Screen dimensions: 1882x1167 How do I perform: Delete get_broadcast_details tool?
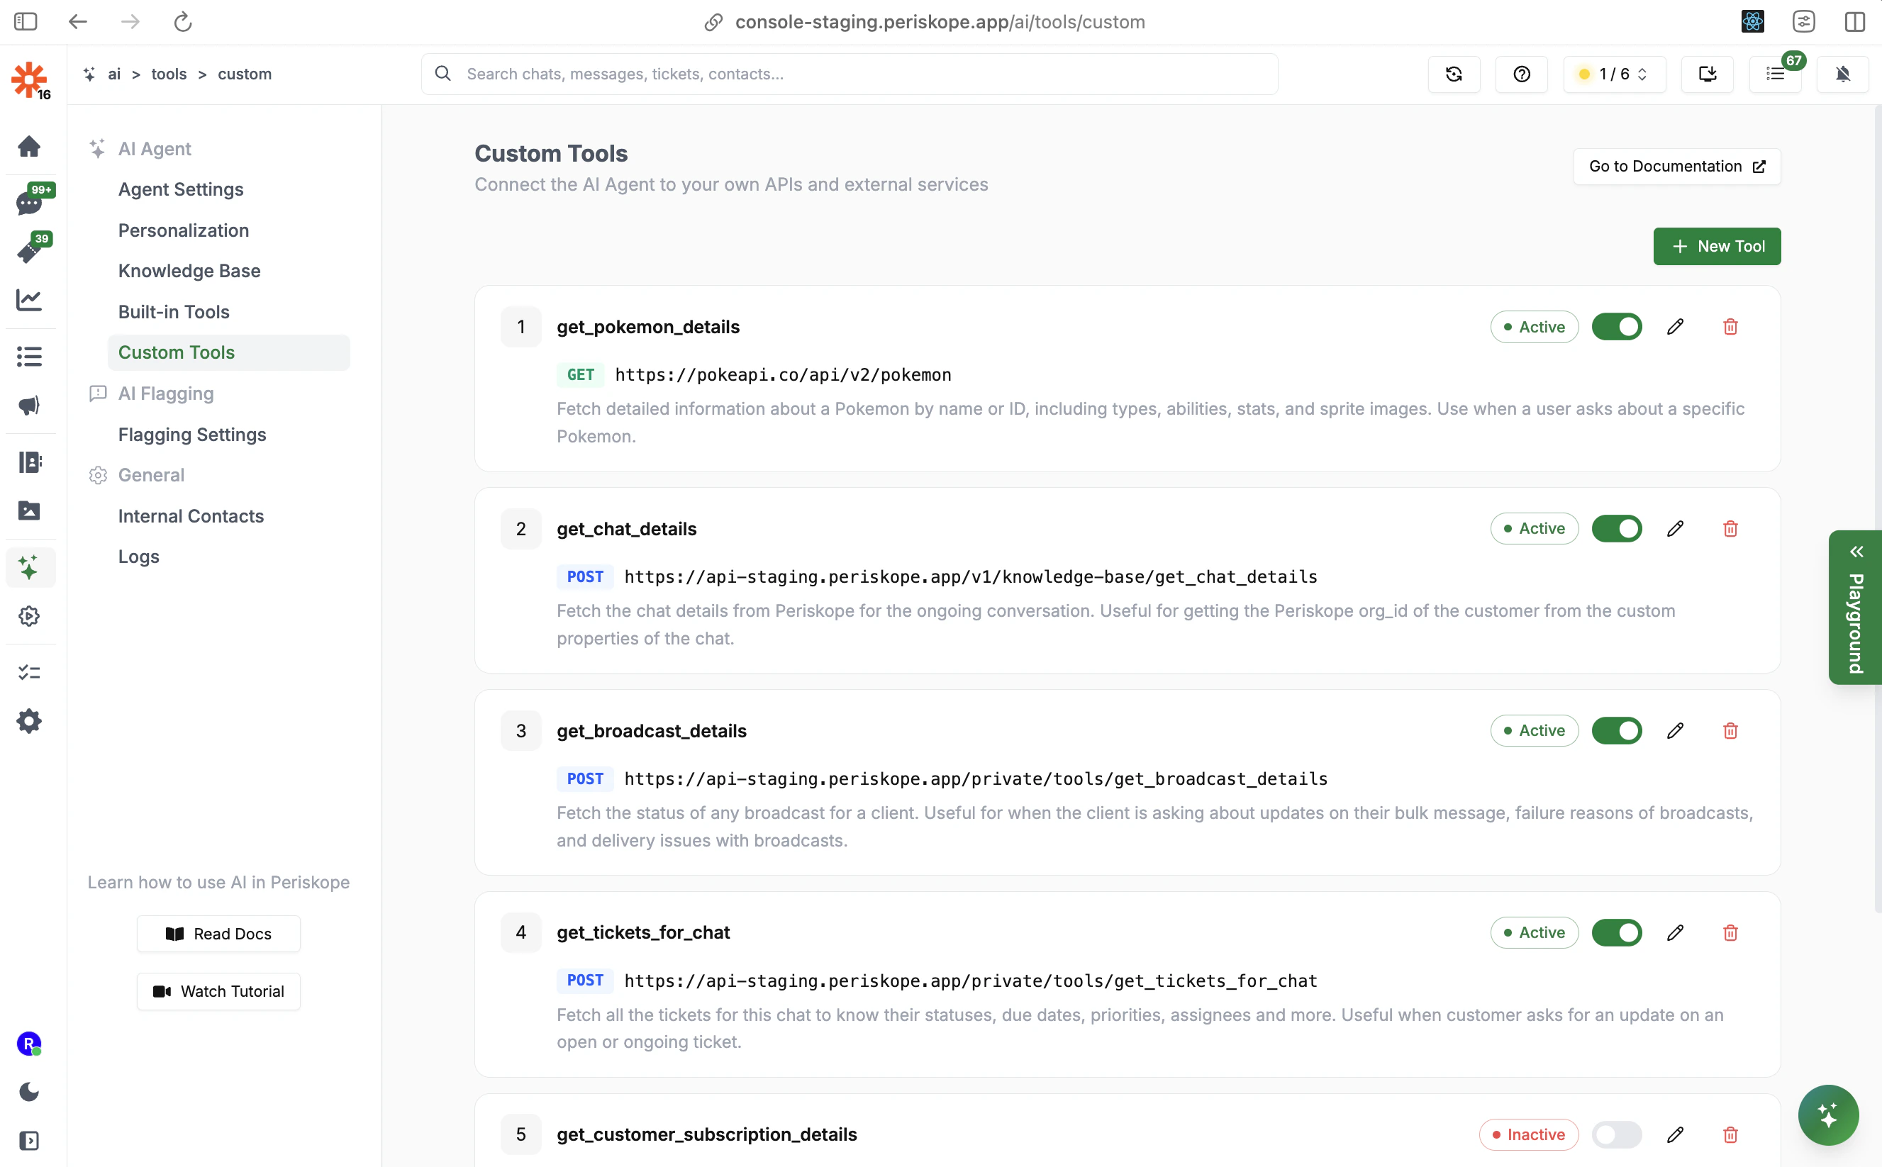point(1731,731)
